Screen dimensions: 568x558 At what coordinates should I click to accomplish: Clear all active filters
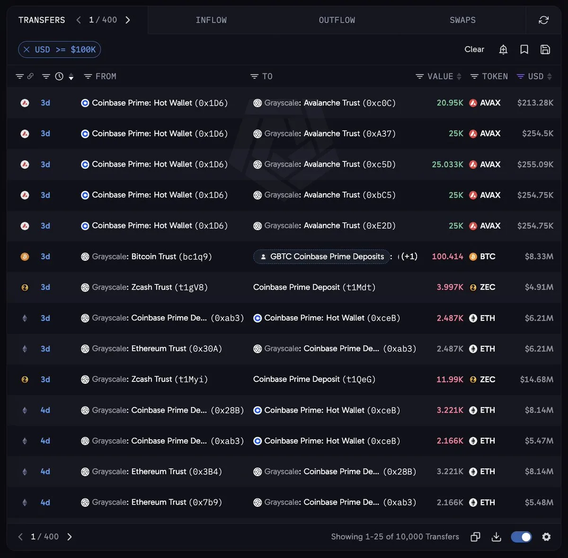click(474, 49)
